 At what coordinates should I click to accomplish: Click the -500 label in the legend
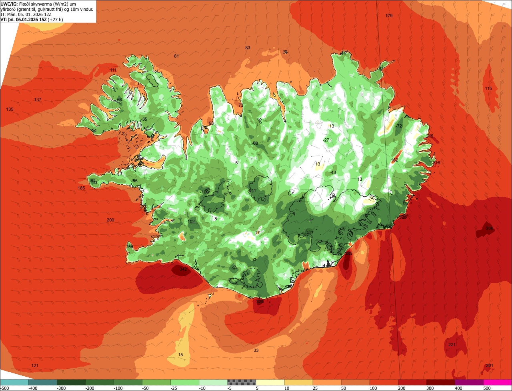coord(5,388)
